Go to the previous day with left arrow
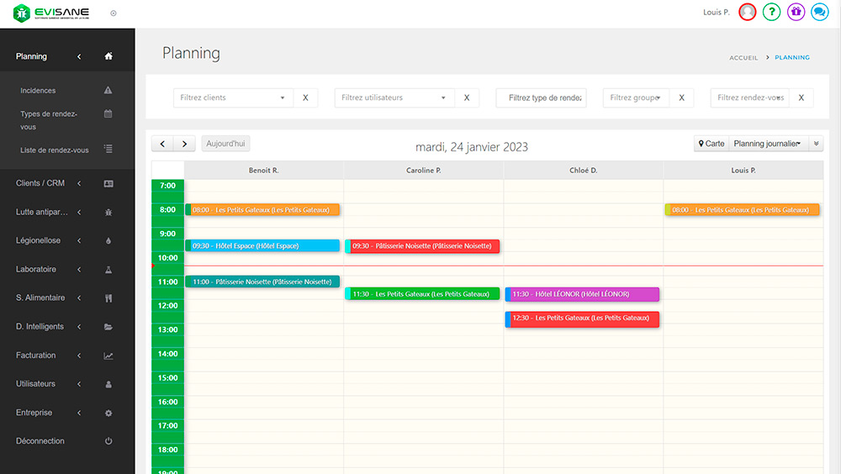The width and height of the screenshot is (841, 474). point(163,144)
